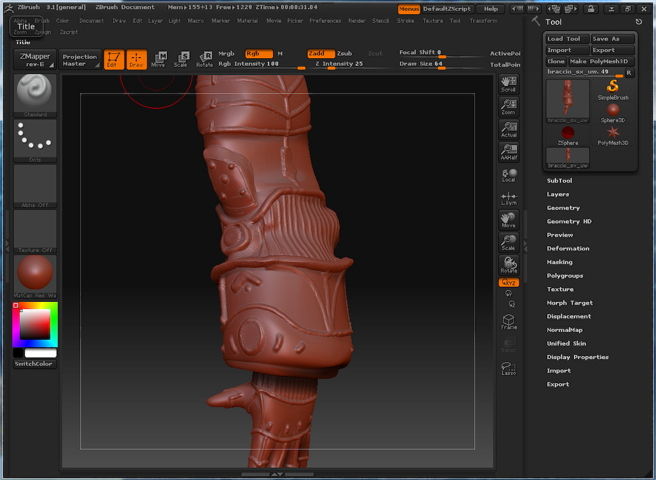Image resolution: width=656 pixels, height=480 pixels.
Task: Expand the Geometry HD section
Action: pyautogui.click(x=569, y=222)
